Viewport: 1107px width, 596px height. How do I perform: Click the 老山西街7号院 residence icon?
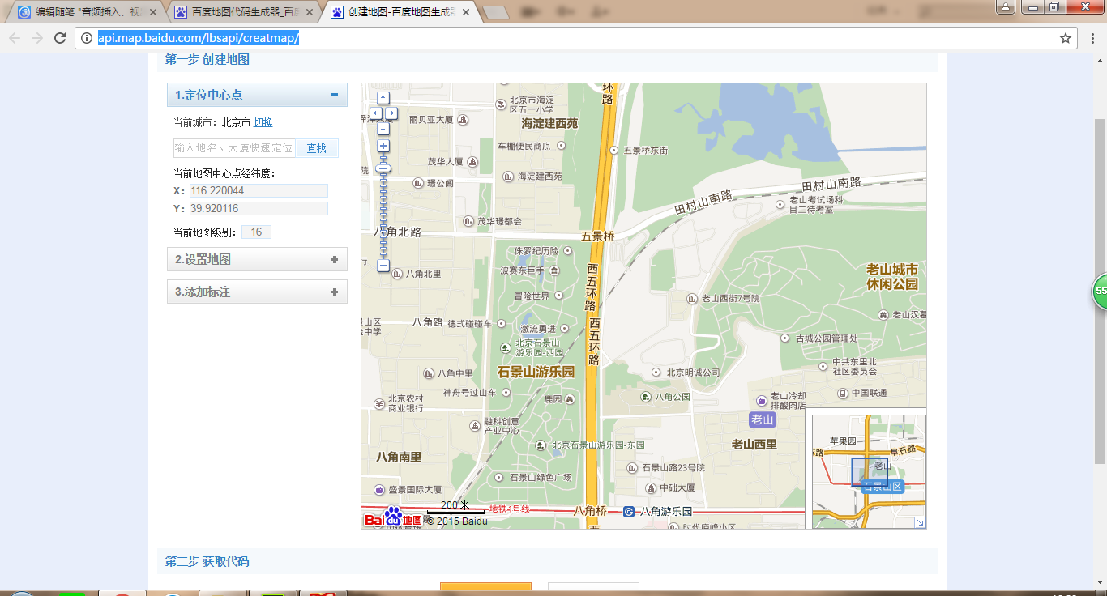coord(693,298)
